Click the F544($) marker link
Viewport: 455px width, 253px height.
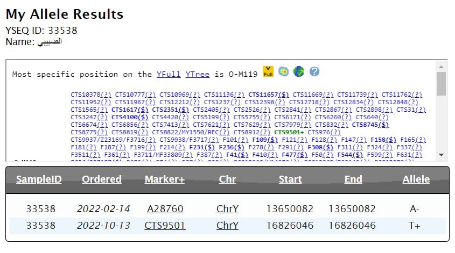coord(350,155)
